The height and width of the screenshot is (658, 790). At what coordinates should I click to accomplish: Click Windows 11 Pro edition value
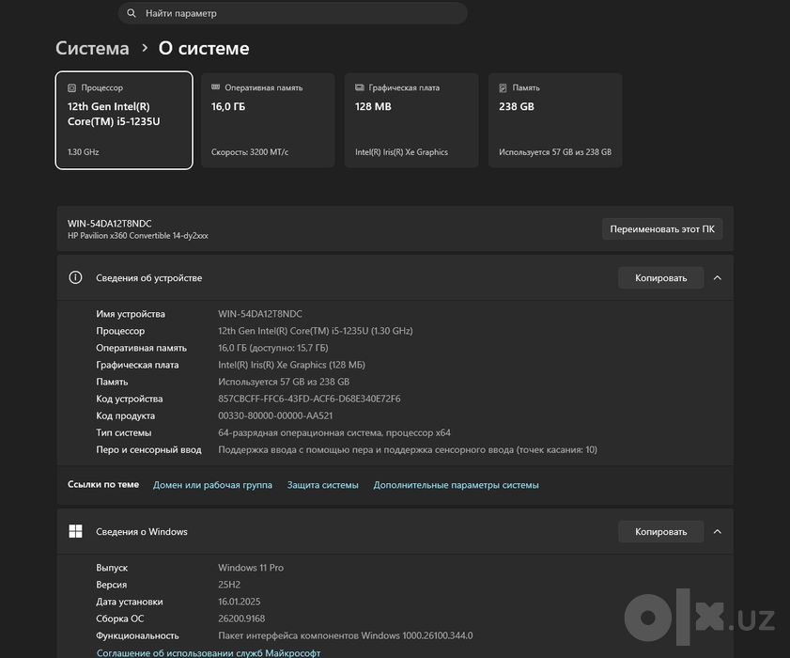coord(251,567)
